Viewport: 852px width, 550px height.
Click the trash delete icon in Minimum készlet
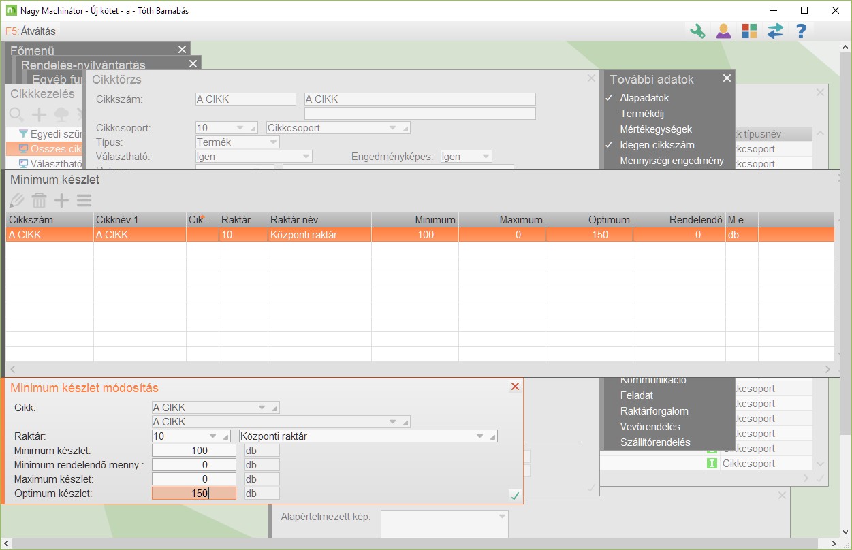click(40, 200)
